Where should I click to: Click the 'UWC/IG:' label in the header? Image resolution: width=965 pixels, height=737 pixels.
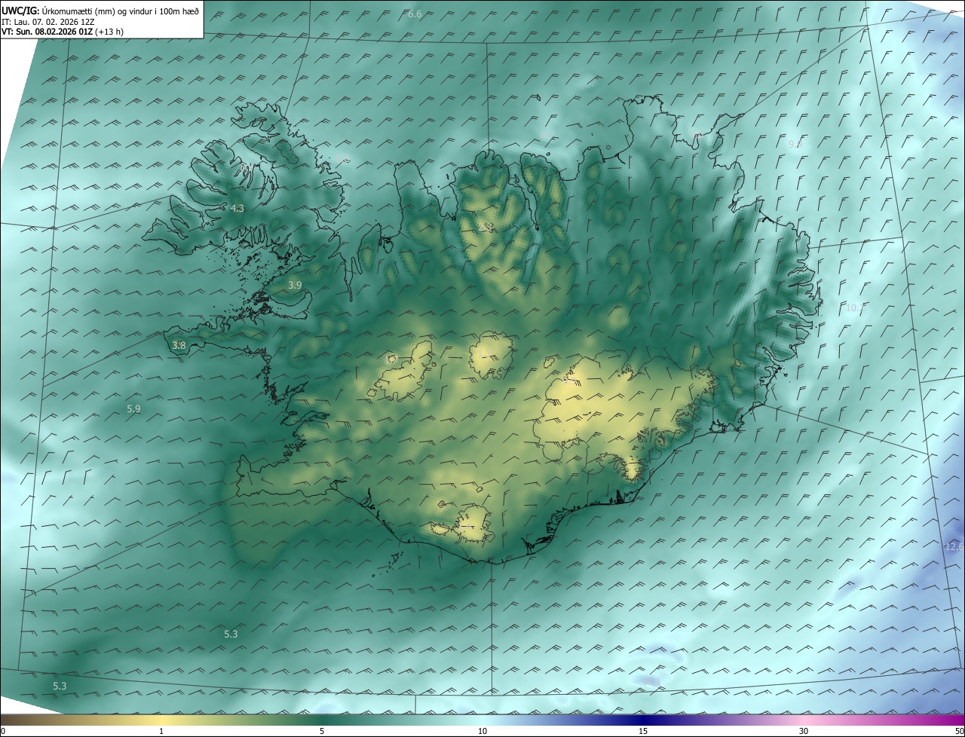[20, 11]
